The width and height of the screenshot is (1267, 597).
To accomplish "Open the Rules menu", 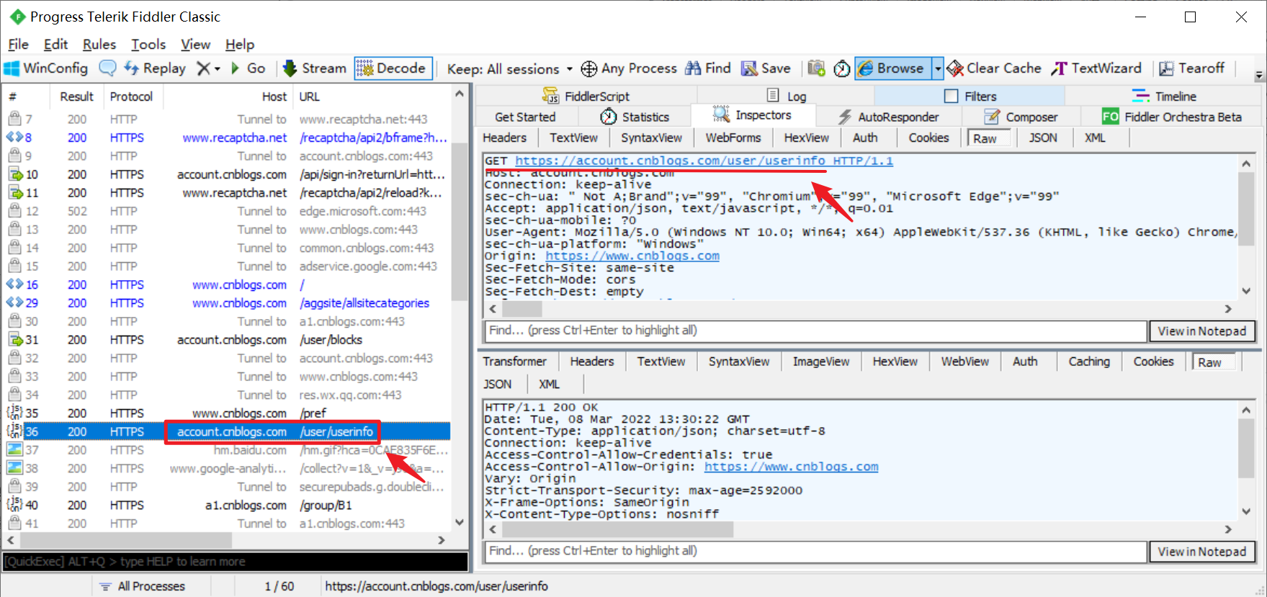I will [99, 44].
